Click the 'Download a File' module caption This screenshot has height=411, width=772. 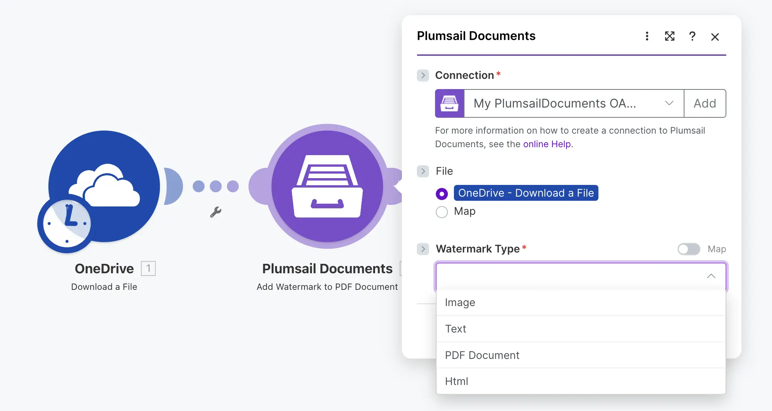[104, 287]
